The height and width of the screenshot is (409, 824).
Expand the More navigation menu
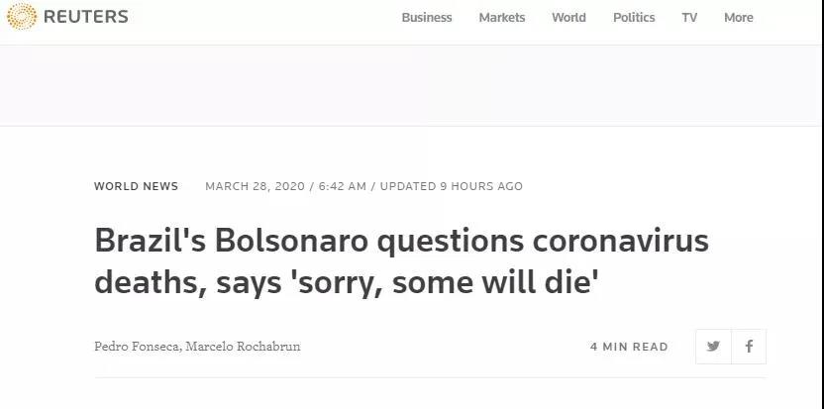pyautogui.click(x=738, y=18)
